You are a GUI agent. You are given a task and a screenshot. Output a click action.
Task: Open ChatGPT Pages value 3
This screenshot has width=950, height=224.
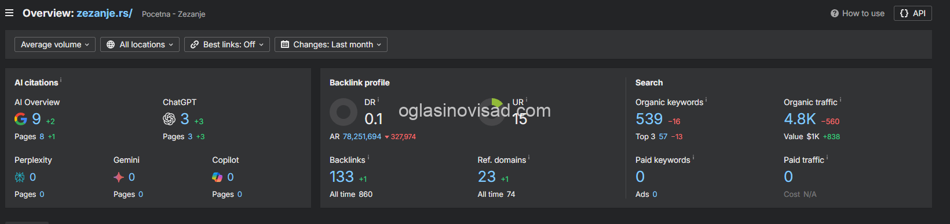click(189, 137)
